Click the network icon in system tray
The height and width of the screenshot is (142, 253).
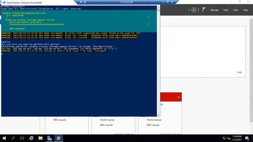pyautogui.click(x=224, y=138)
